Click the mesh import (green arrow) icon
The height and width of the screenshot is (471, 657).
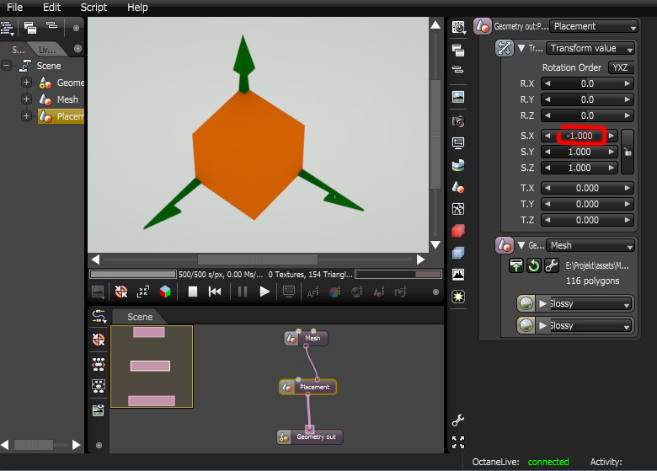click(x=515, y=265)
